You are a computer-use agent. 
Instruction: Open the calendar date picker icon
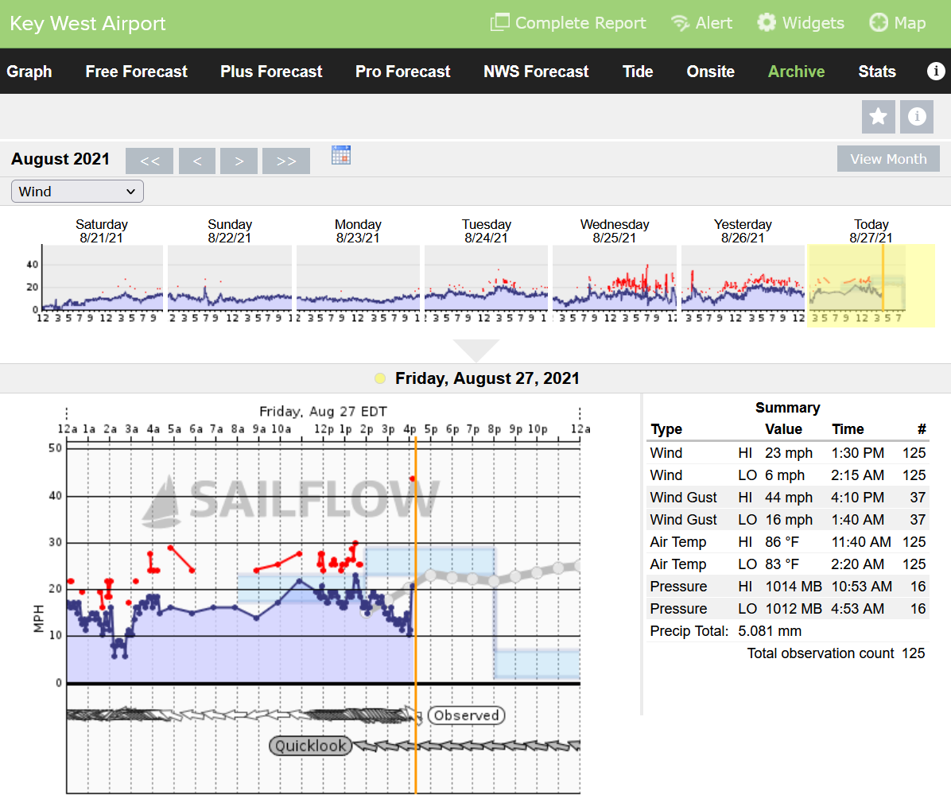341,155
